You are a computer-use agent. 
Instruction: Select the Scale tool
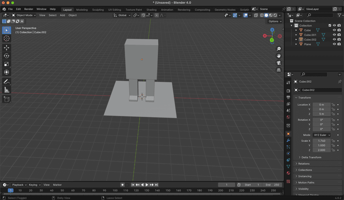coord(7,64)
